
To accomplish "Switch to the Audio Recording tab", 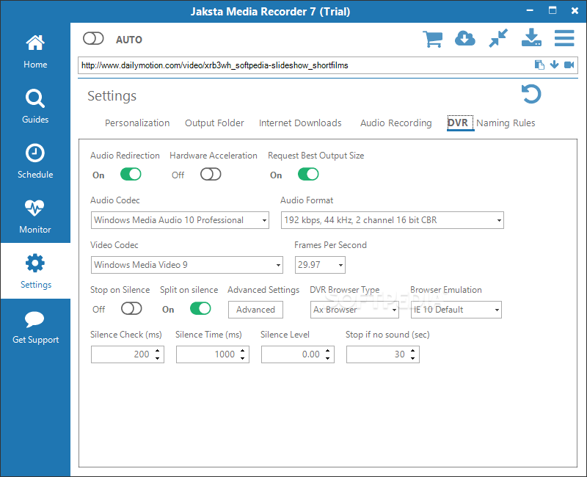I will click(x=395, y=123).
